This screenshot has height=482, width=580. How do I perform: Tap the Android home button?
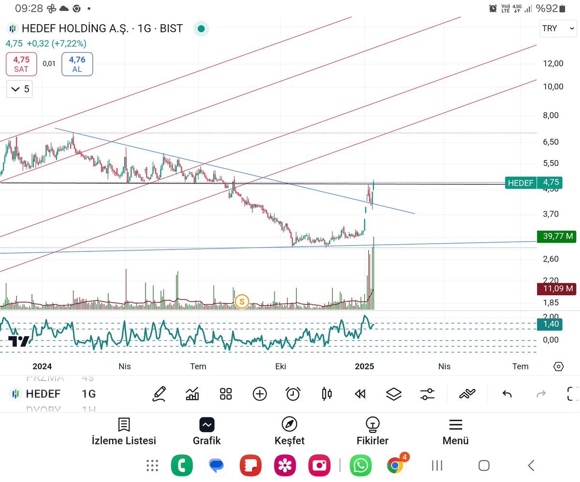(x=484, y=466)
